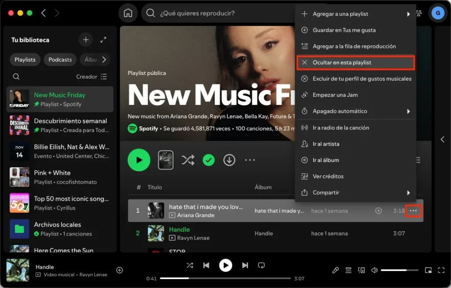Open the queue icon
Screen dimensions: 451x288
(348, 270)
